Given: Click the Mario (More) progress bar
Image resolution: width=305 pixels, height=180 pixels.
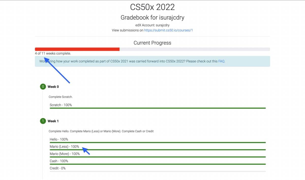Looking at the screenshot, I should (x=158, y=157).
